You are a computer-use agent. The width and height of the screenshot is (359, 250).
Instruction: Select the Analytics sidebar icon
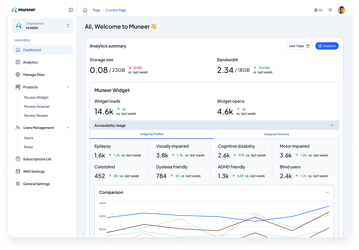coord(17,62)
